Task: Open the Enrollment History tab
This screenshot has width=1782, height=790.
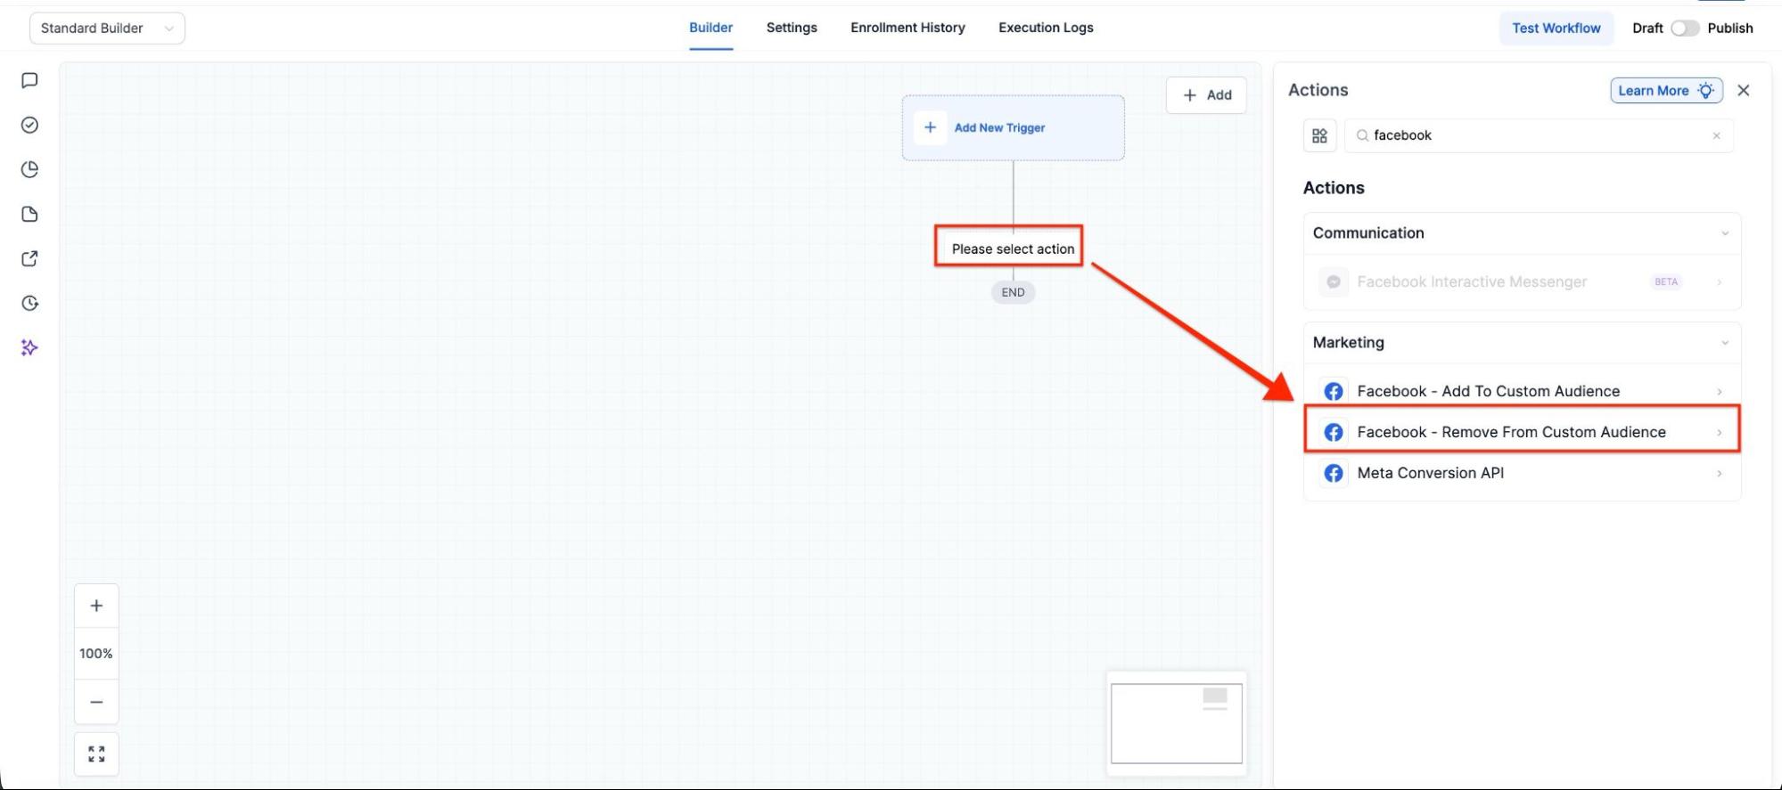Action: [907, 29]
